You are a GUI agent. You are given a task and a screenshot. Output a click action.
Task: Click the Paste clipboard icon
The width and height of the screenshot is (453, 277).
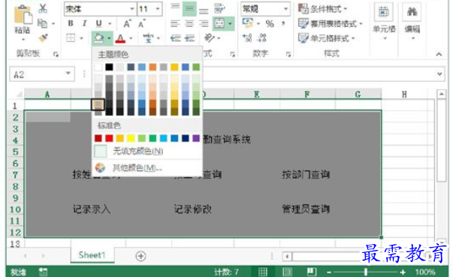click(x=23, y=14)
